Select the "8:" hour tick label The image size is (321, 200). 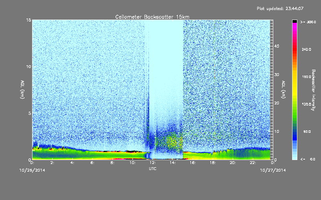113,163
